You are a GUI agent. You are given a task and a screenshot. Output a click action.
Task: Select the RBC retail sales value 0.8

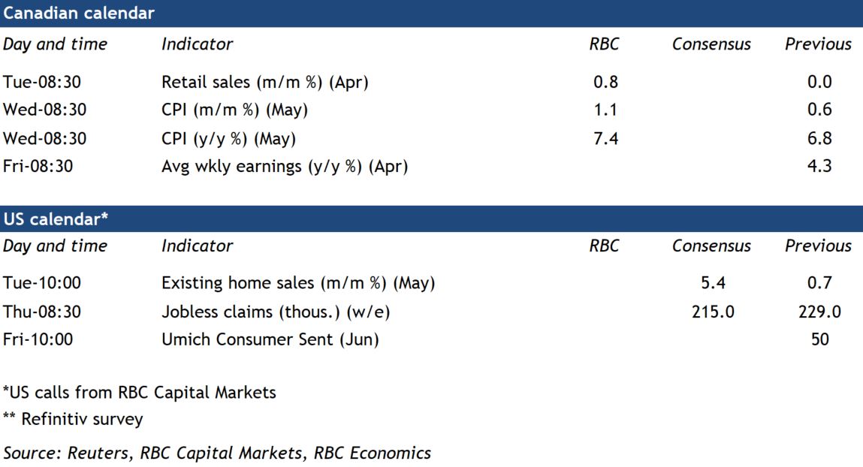tap(605, 82)
